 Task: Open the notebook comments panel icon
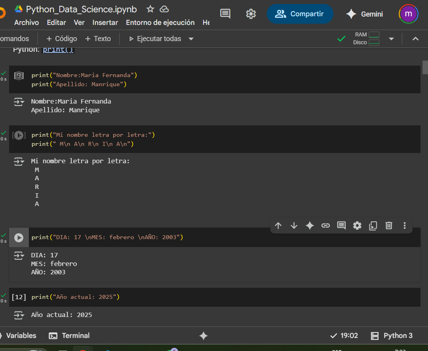pyautogui.click(x=225, y=14)
